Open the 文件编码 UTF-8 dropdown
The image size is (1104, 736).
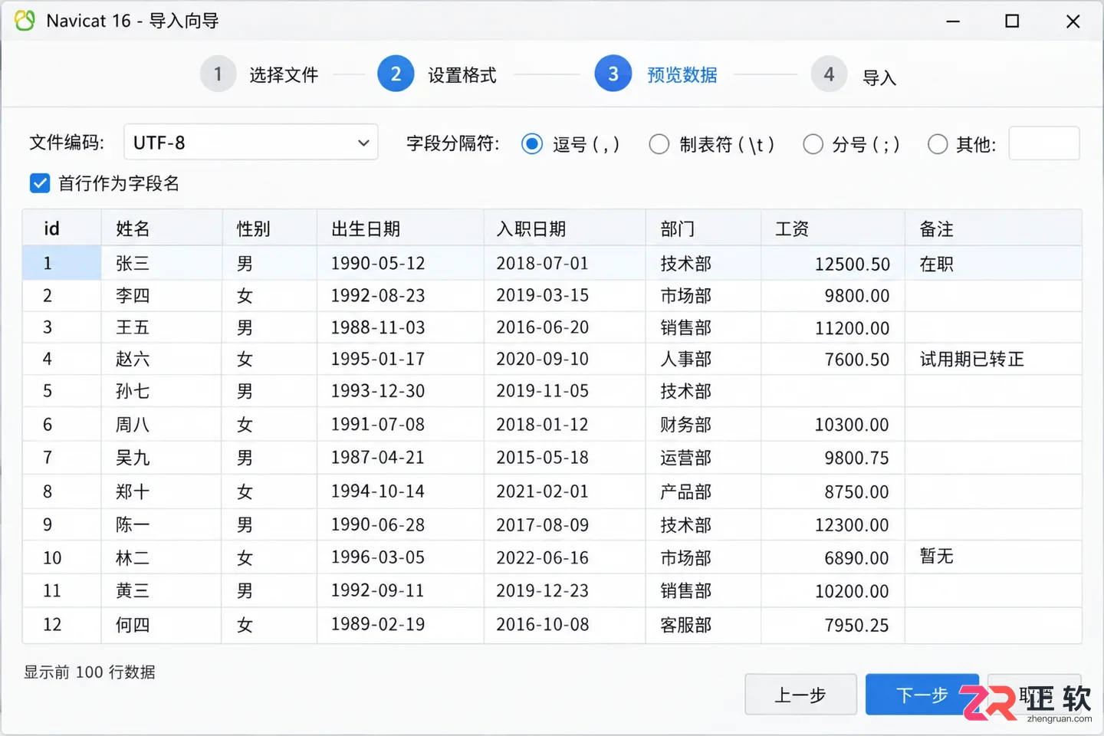[x=251, y=143]
